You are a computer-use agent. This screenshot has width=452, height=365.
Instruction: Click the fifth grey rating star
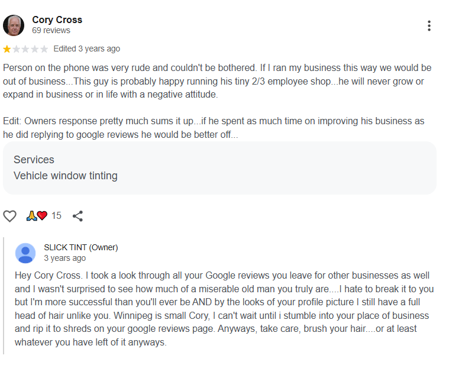(44, 49)
